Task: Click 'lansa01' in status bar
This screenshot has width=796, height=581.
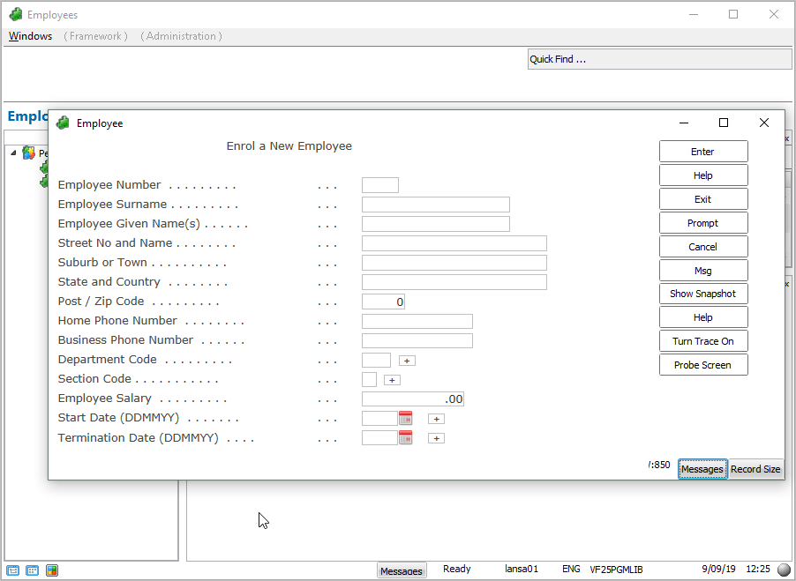Action: tap(522, 569)
